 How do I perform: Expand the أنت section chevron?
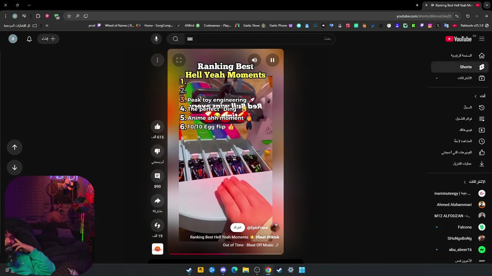pos(475,96)
